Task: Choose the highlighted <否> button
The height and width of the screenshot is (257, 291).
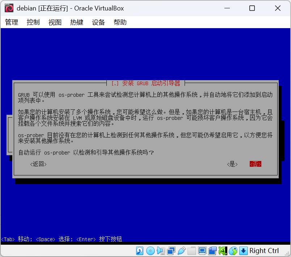Action: tap(256, 164)
